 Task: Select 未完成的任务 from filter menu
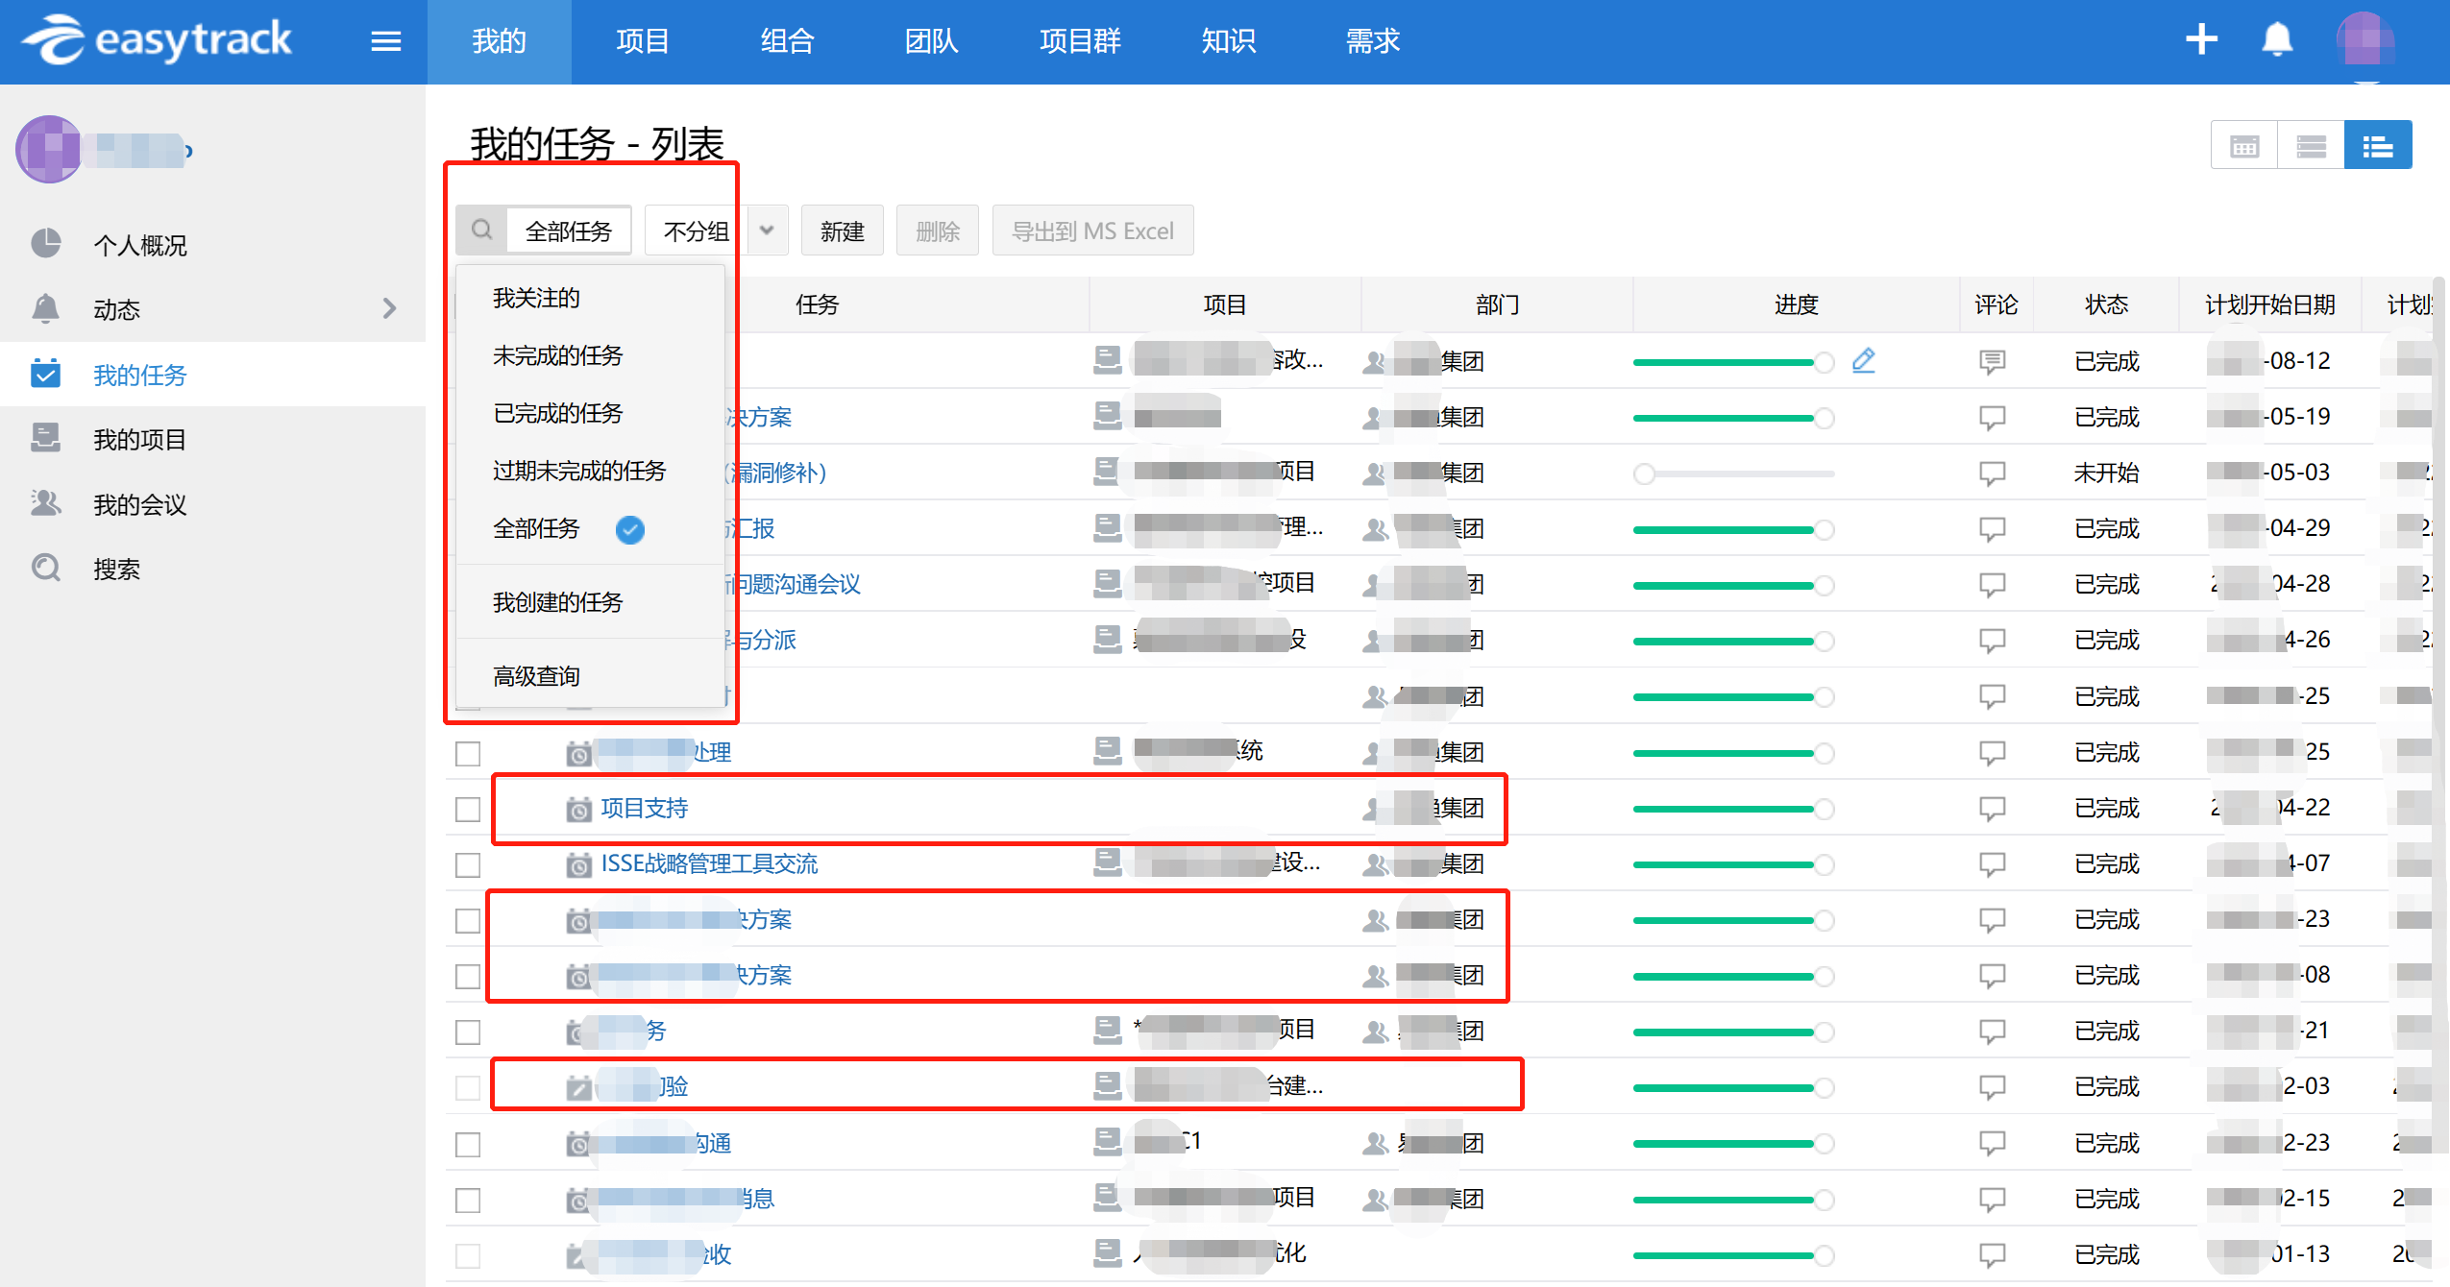pos(557,355)
